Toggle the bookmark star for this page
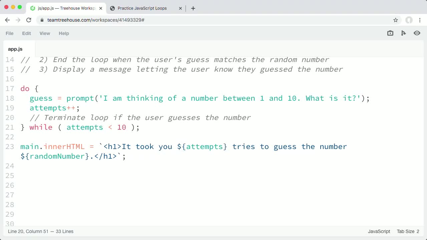 (396, 20)
